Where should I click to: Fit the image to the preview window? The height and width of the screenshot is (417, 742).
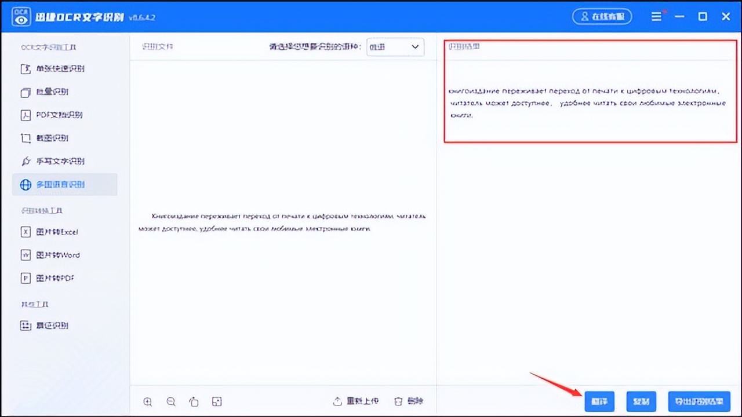[x=217, y=401]
